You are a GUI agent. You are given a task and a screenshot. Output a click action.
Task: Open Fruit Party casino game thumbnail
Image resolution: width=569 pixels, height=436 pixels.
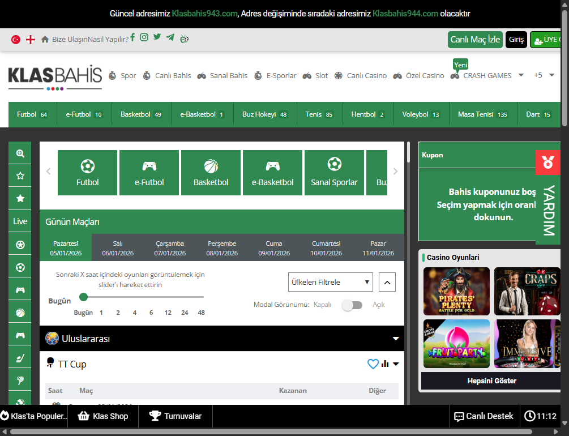456,344
